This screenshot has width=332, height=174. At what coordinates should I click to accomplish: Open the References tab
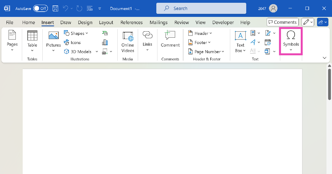[x=131, y=22]
